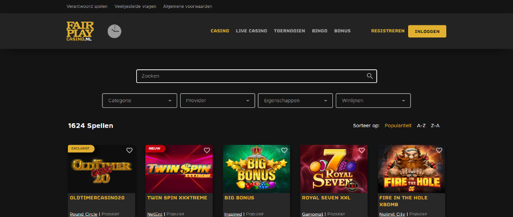
Task: Click the ROYAL SEVEN XXL title text
Action: [326, 198]
